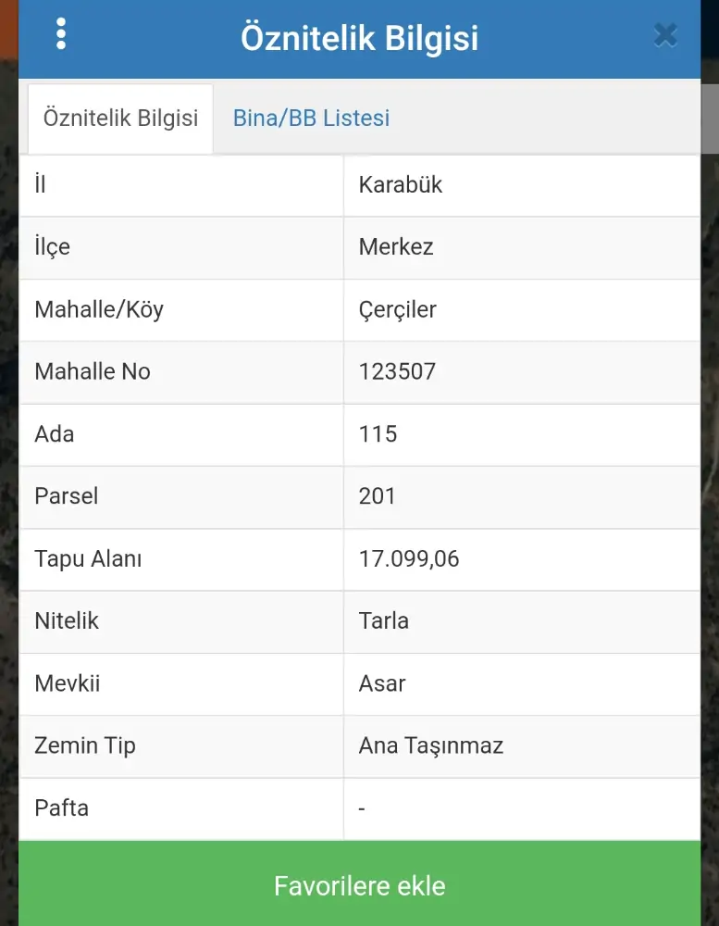Select the Çerçiler neighborhood value
The image size is (719, 926).
coord(398,309)
